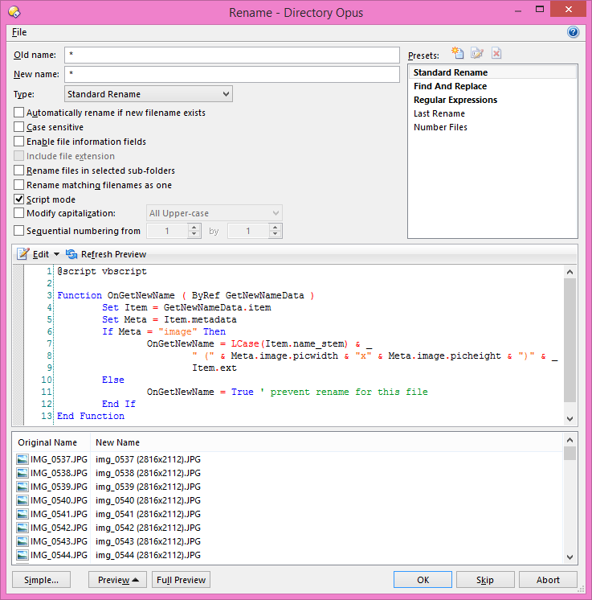Image resolution: width=592 pixels, height=600 pixels.
Task: Check Rename files in selected sub-folders
Action: [19, 171]
